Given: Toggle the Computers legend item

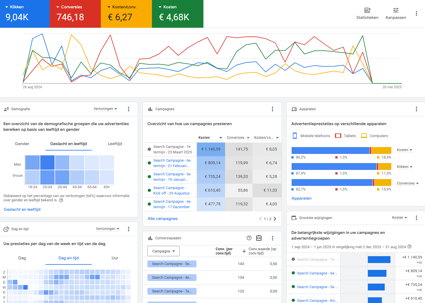Looking at the screenshot, I should [x=375, y=136].
